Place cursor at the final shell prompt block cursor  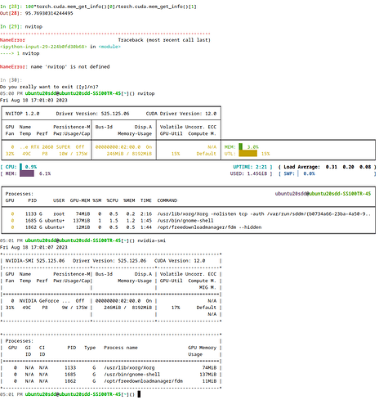139,394
